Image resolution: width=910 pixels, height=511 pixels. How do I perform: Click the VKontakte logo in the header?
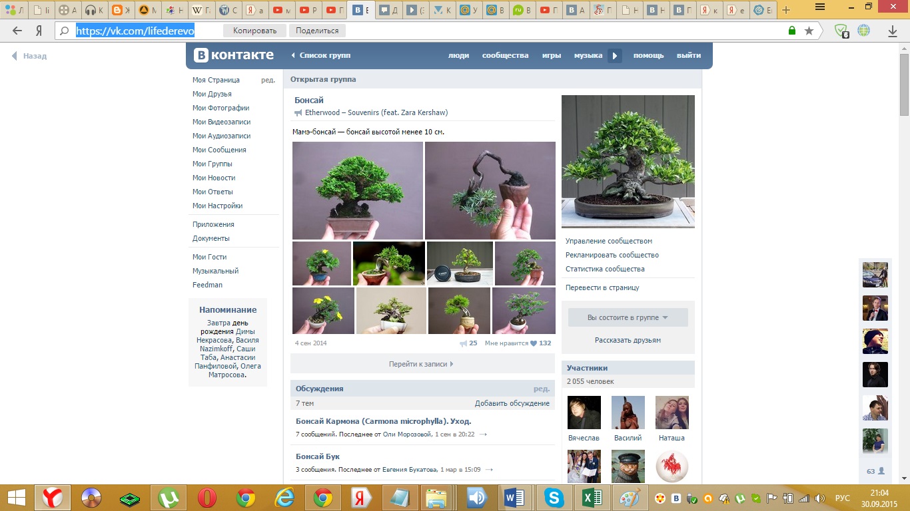[x=234, y=55]
